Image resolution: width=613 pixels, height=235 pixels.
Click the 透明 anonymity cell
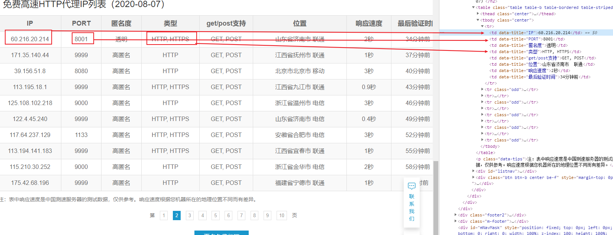(121, 39)
